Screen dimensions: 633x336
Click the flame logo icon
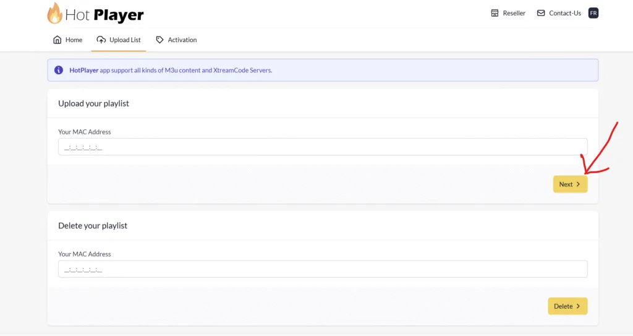click(x=55, y=13)
